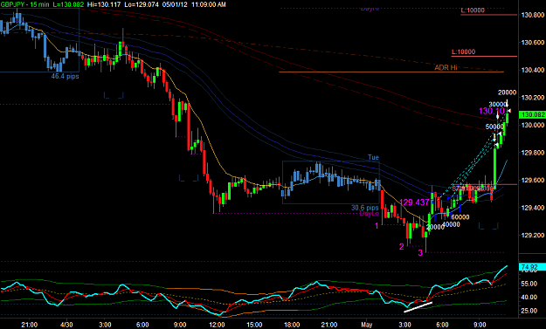
Task: Click the 129.200 price axis label
Action: [533, 235]
